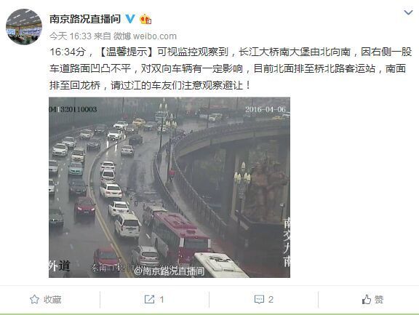This screenshot has width=419, height=315.
Task: Toggle the 赞 like label
Action: (x=379, y=300)
